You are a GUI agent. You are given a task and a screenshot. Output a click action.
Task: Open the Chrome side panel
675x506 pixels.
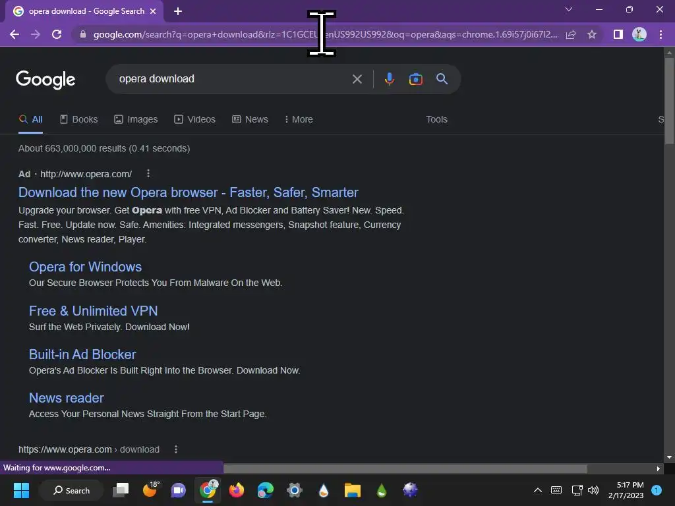(x=618, y=34)
